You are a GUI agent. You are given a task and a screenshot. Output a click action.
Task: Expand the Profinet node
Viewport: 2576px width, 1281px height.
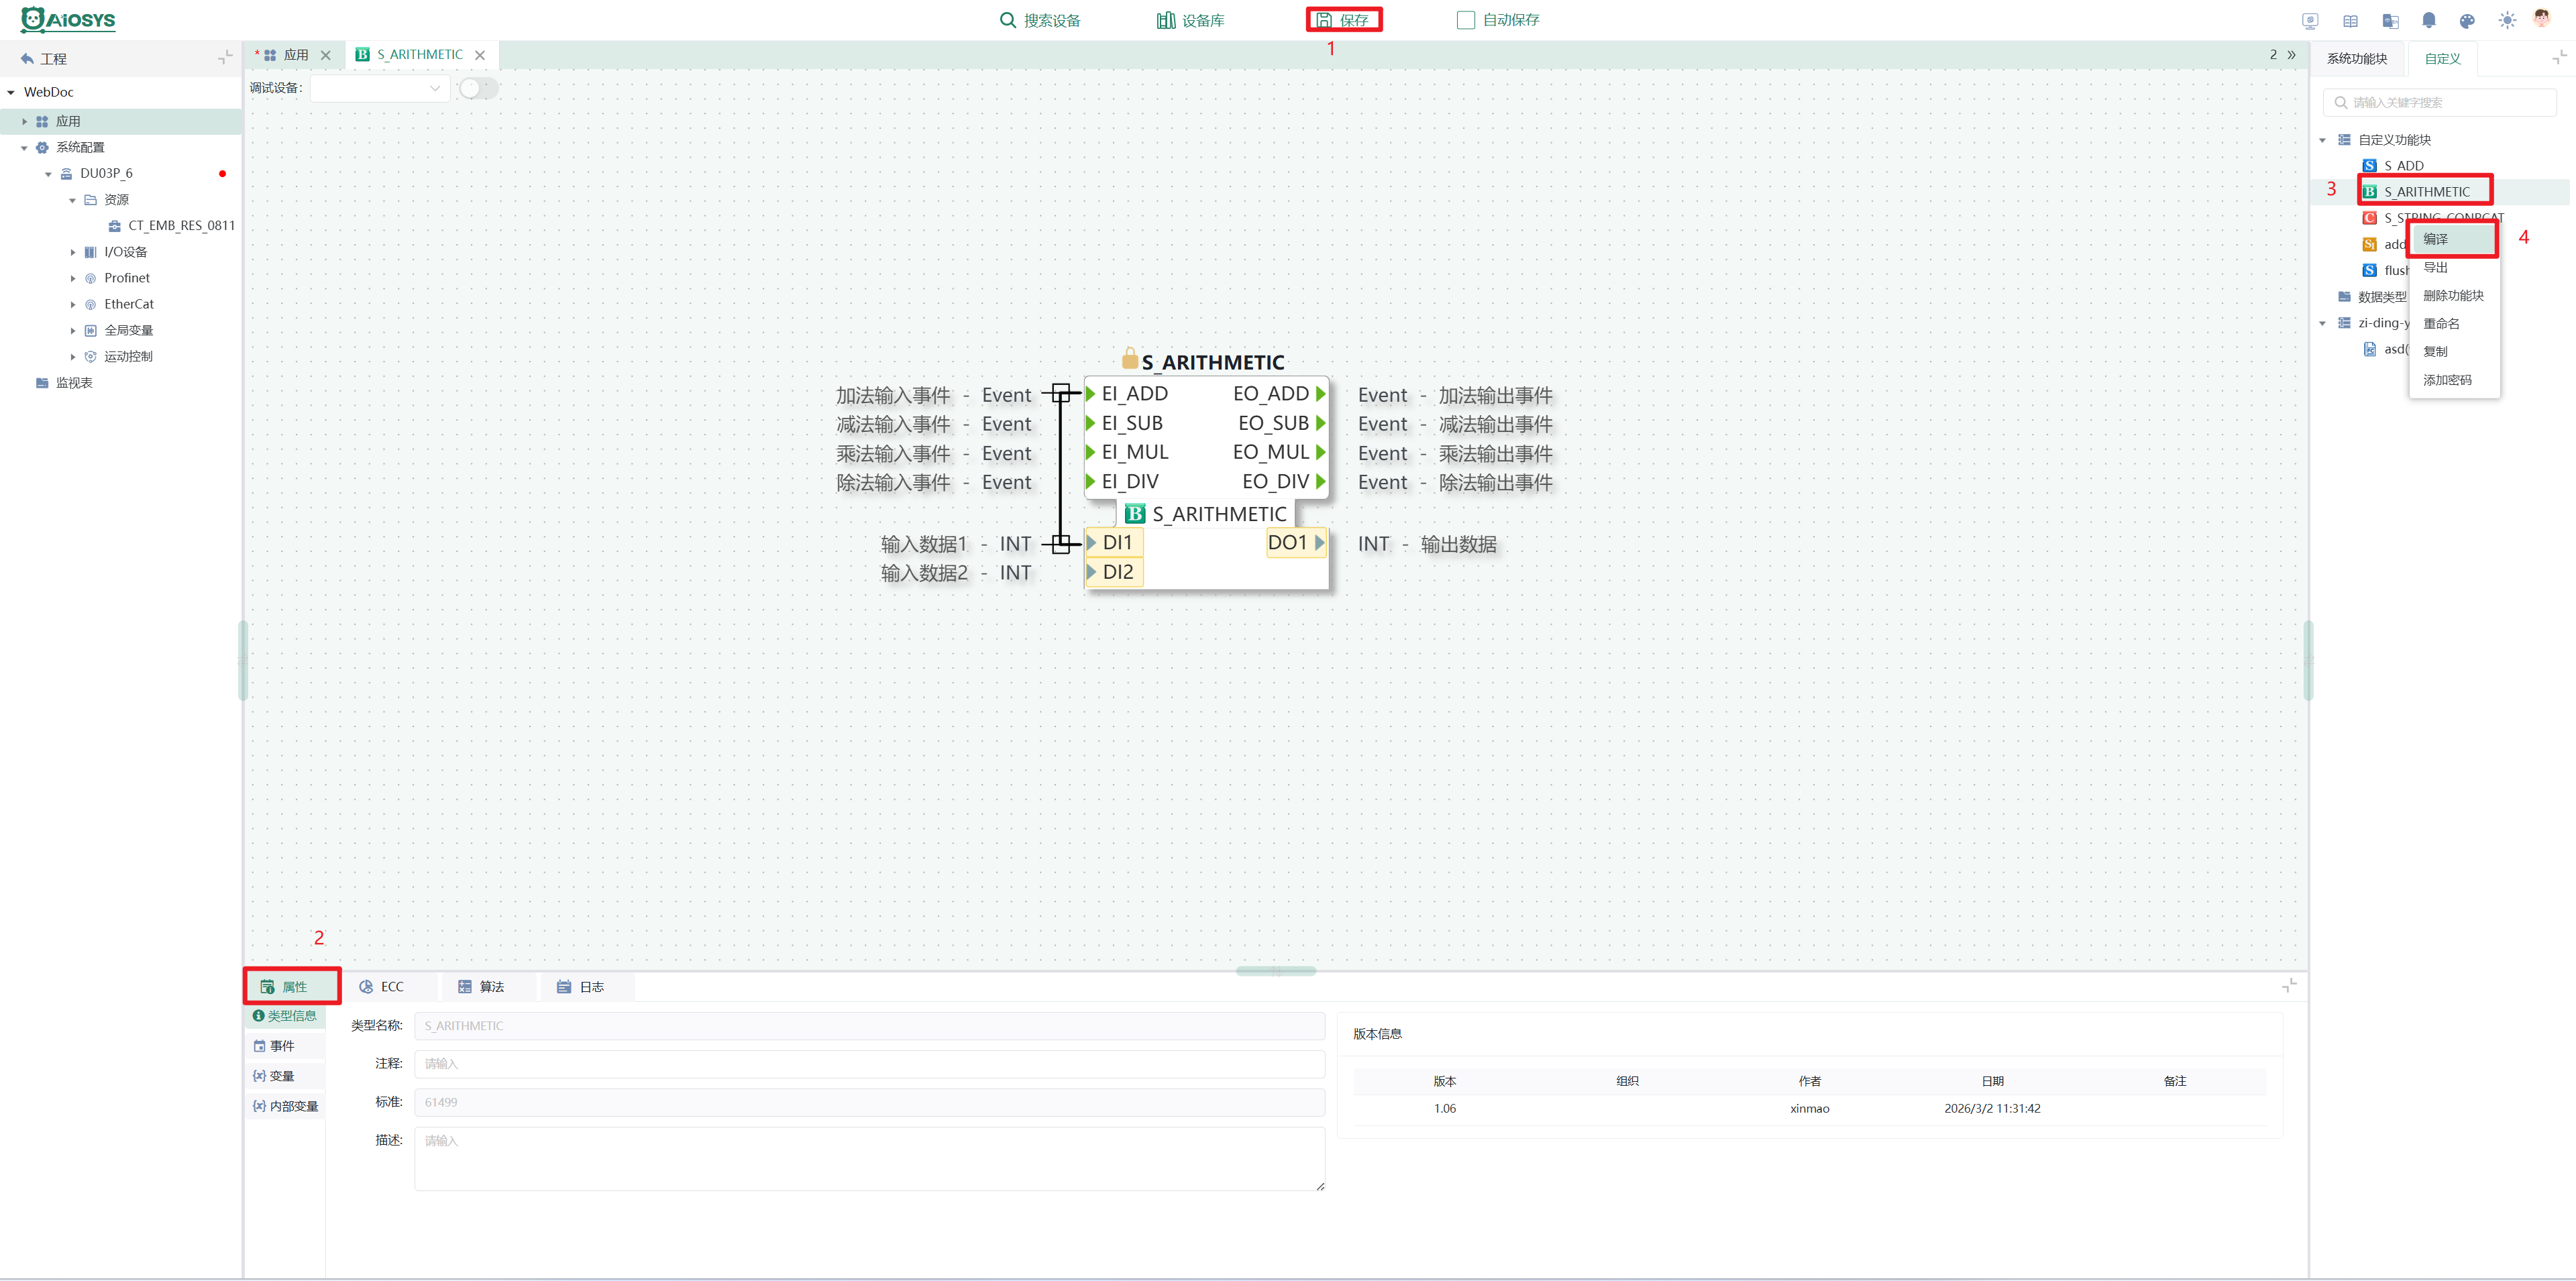pyautogui.click(x=73, y=278)
